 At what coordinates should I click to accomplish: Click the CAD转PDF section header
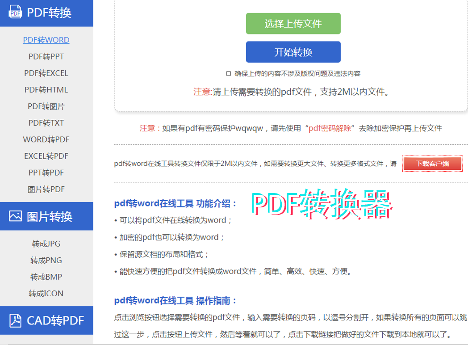(46, 320)
